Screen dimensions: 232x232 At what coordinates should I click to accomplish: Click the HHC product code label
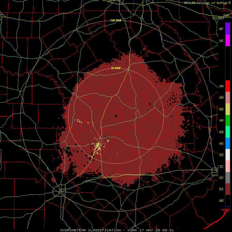[x=226, y=15]
